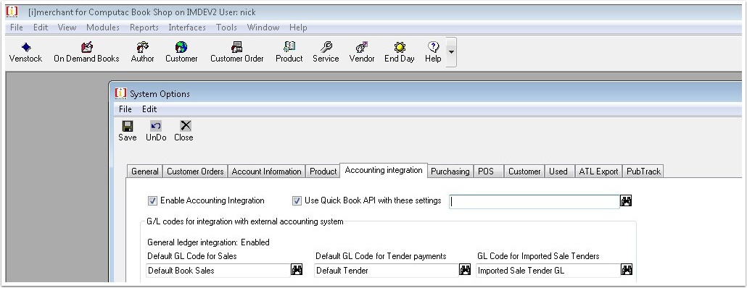
Task: Open the Vendor toolbar icon
Action: point(362,52)
